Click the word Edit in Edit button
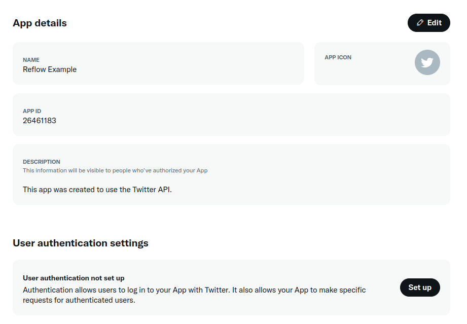The width and height of the screenshot is (467, 324). (434, 23)
